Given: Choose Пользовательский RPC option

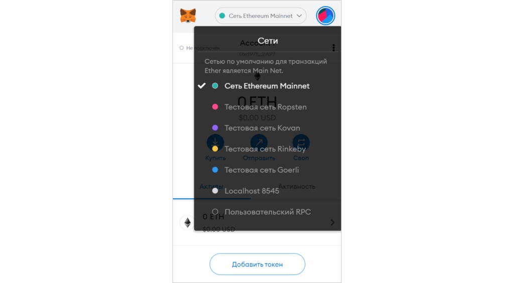Looking at the screenshot, I should point(268,212).
